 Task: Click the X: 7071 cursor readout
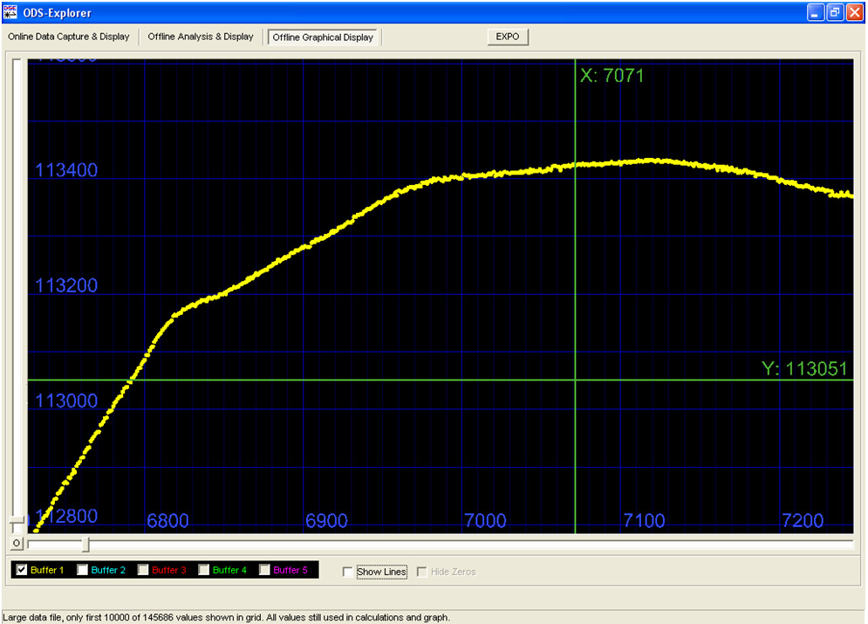612,75
